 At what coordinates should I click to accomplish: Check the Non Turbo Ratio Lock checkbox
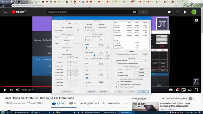tap(56, 37)
